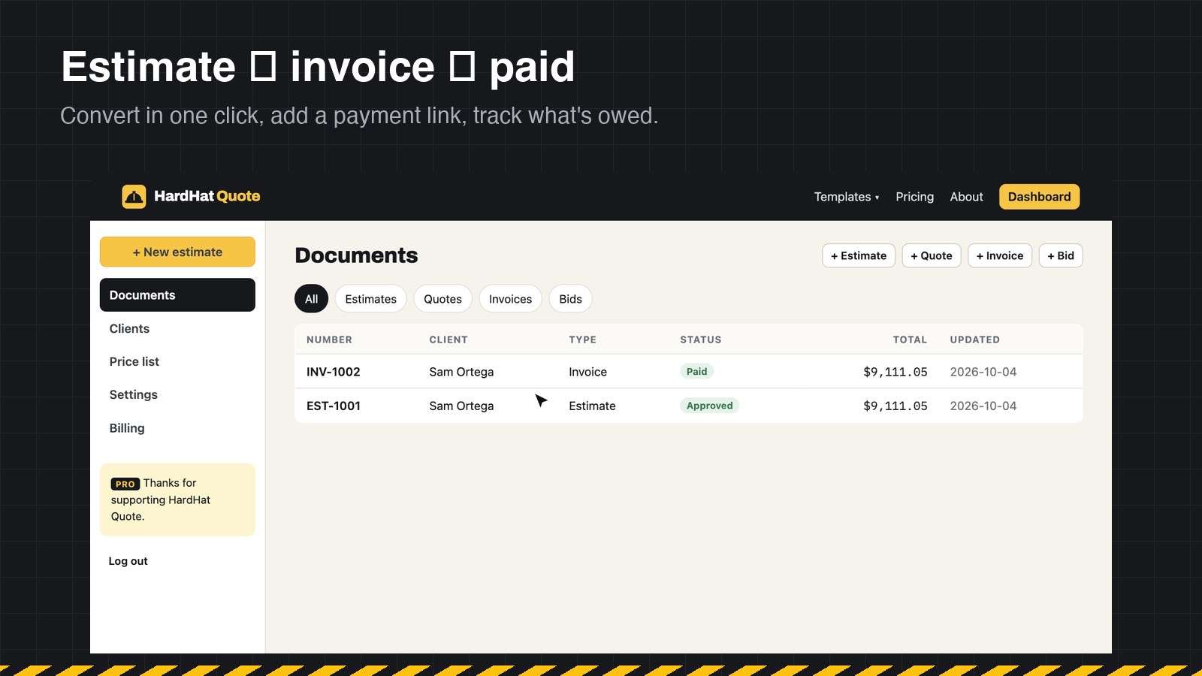Select Documents in the sidebar
Viewport: 1202px width, 676px height.
point(177,295)
